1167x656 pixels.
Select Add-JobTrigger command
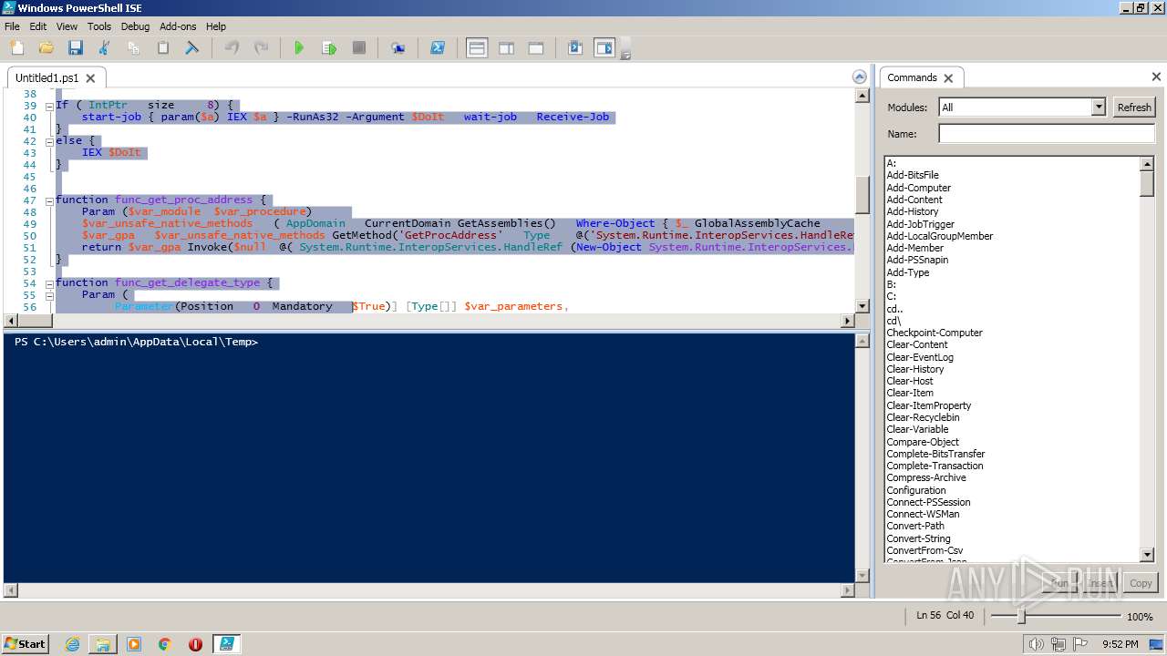(921, 224)
